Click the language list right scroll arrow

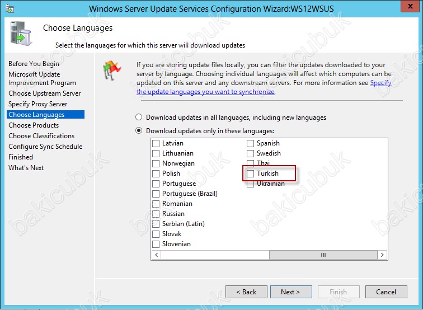click(382, 255)
